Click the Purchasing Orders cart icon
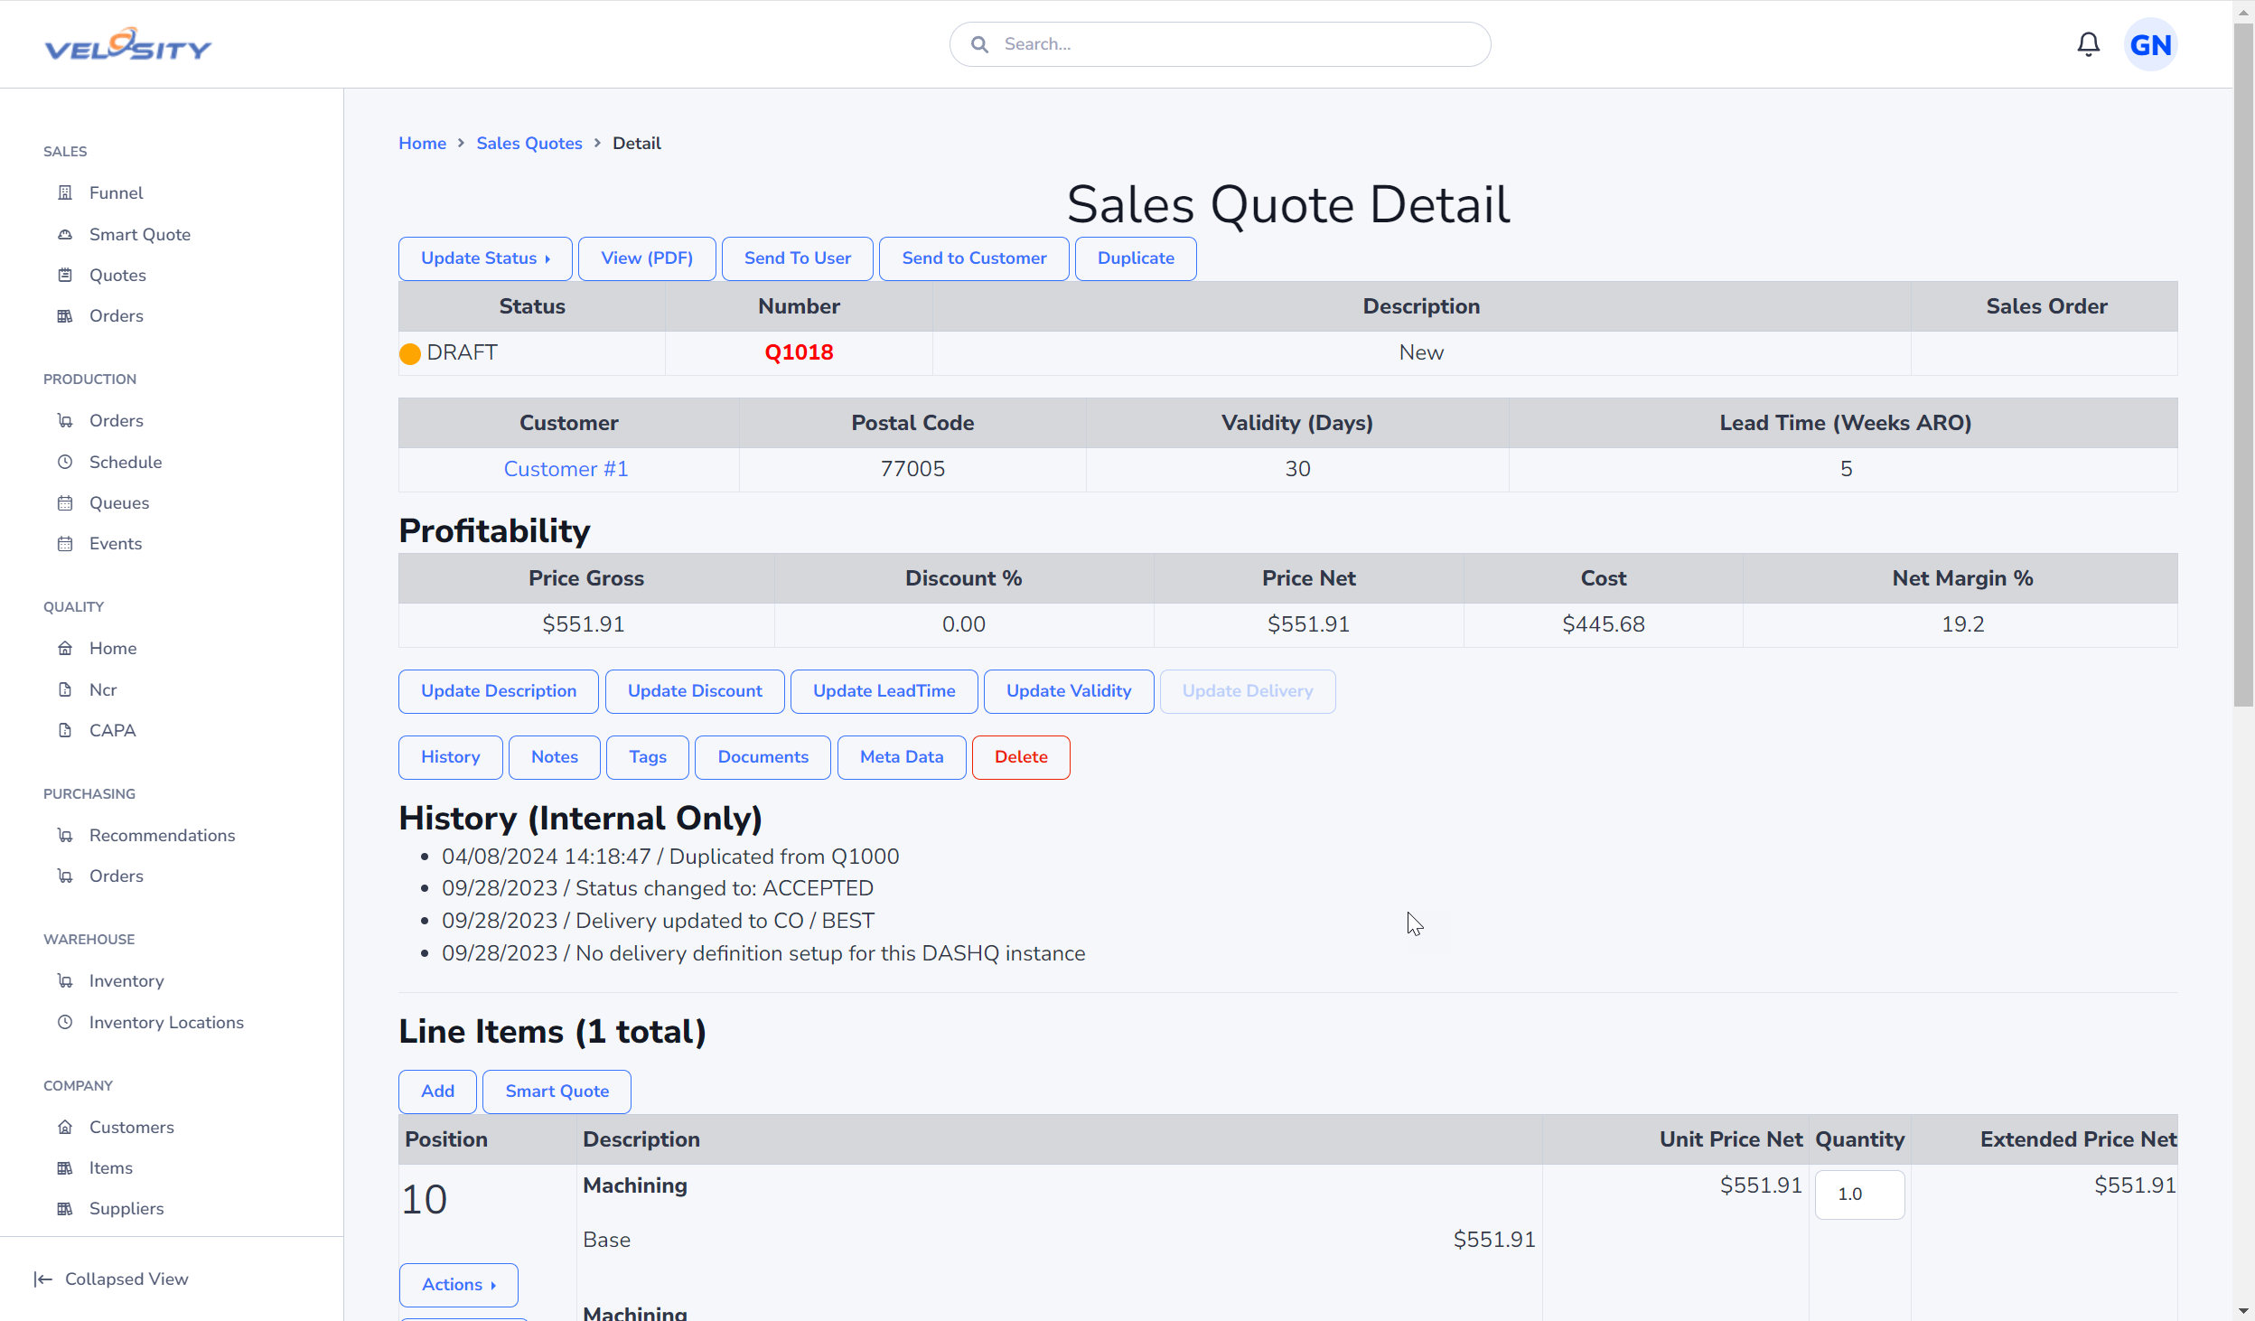The height and width of the screenshot is (1321, 2255). tap(65, 876)
